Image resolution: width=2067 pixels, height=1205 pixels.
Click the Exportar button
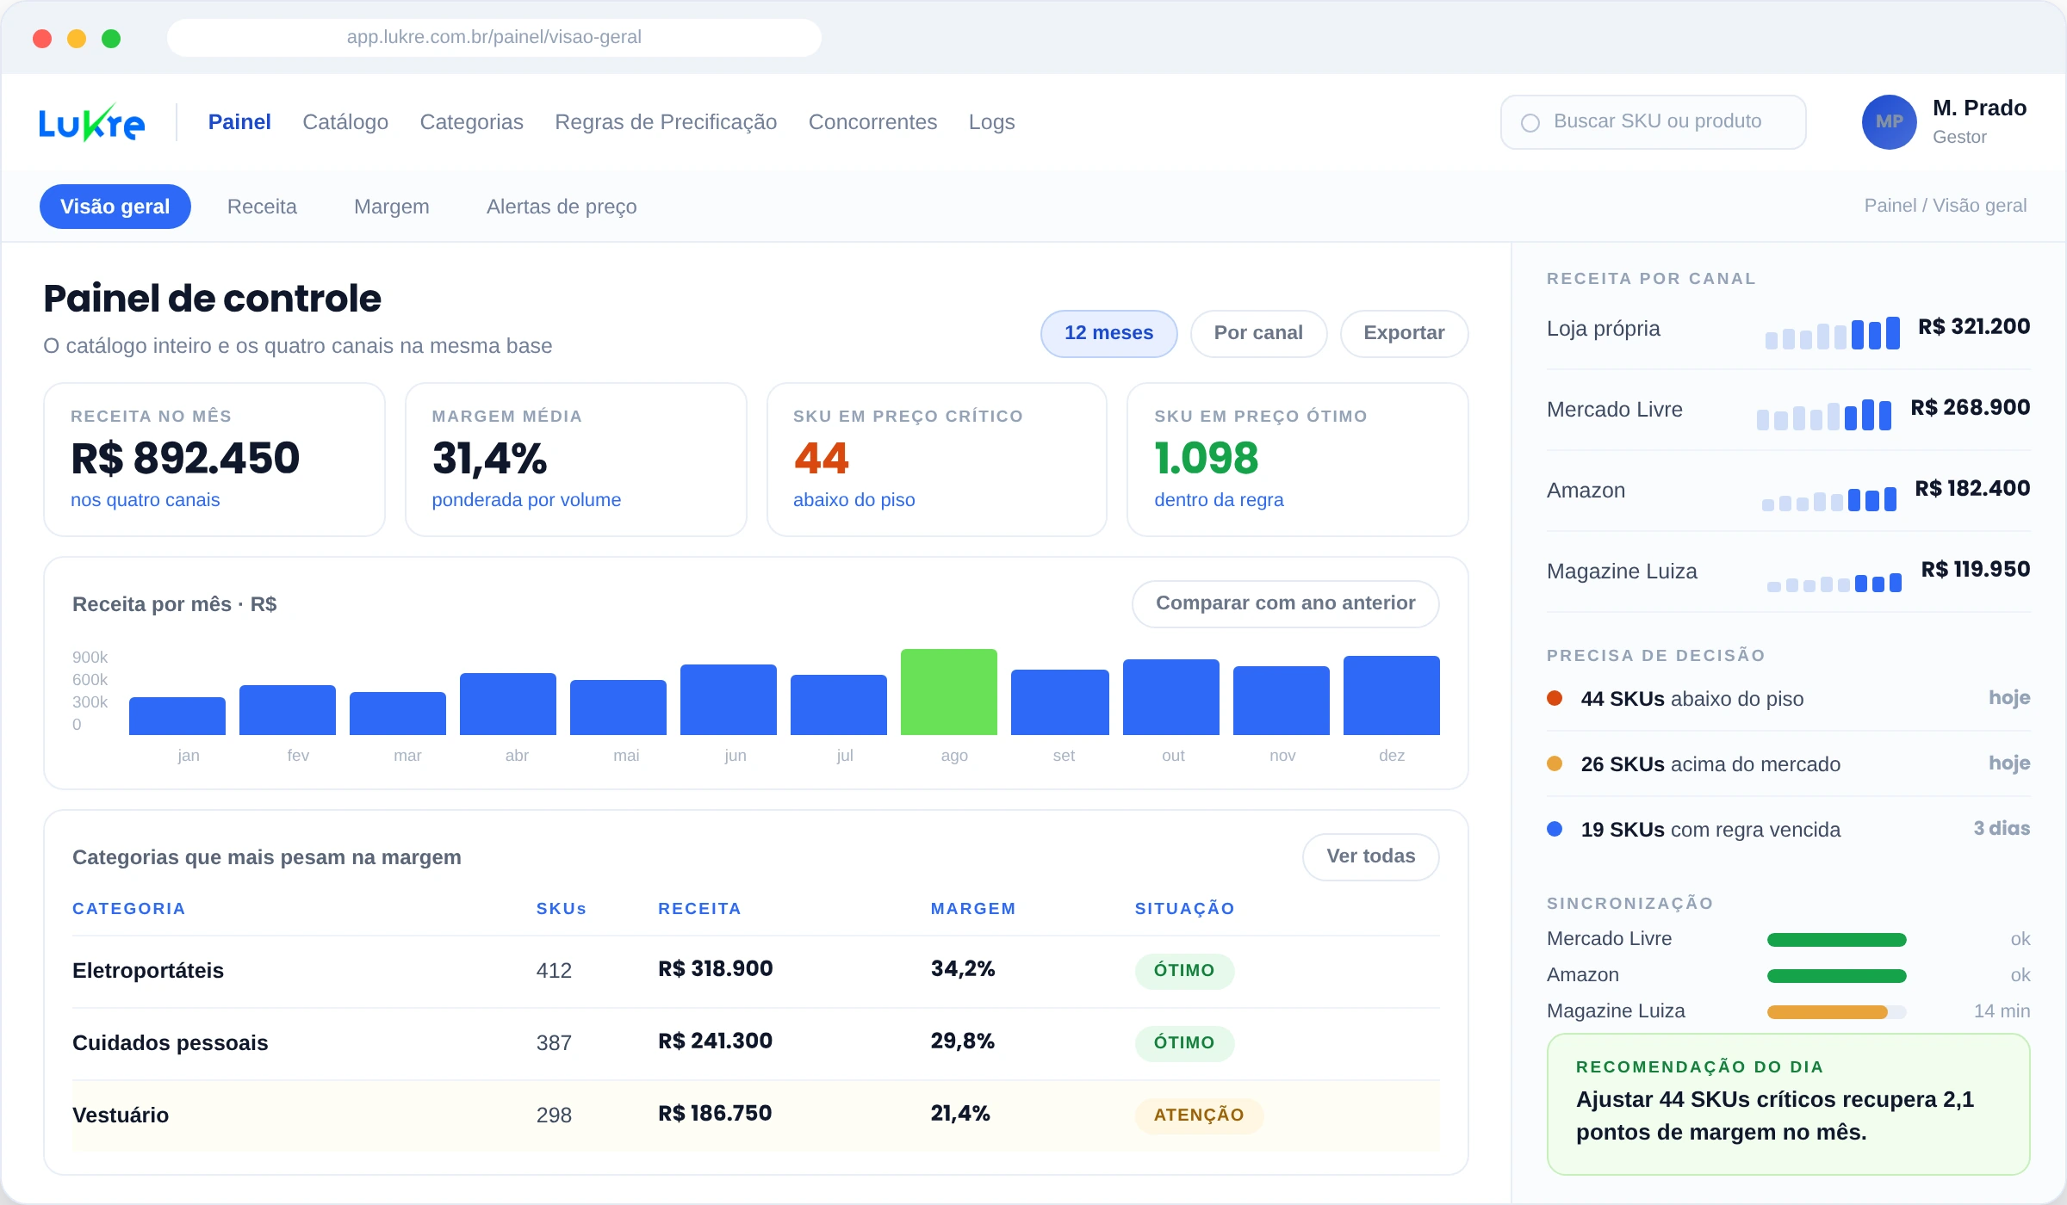(x=1404, y=333)
